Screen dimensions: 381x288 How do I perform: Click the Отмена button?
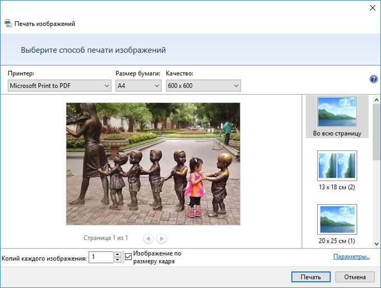[355, 277]
